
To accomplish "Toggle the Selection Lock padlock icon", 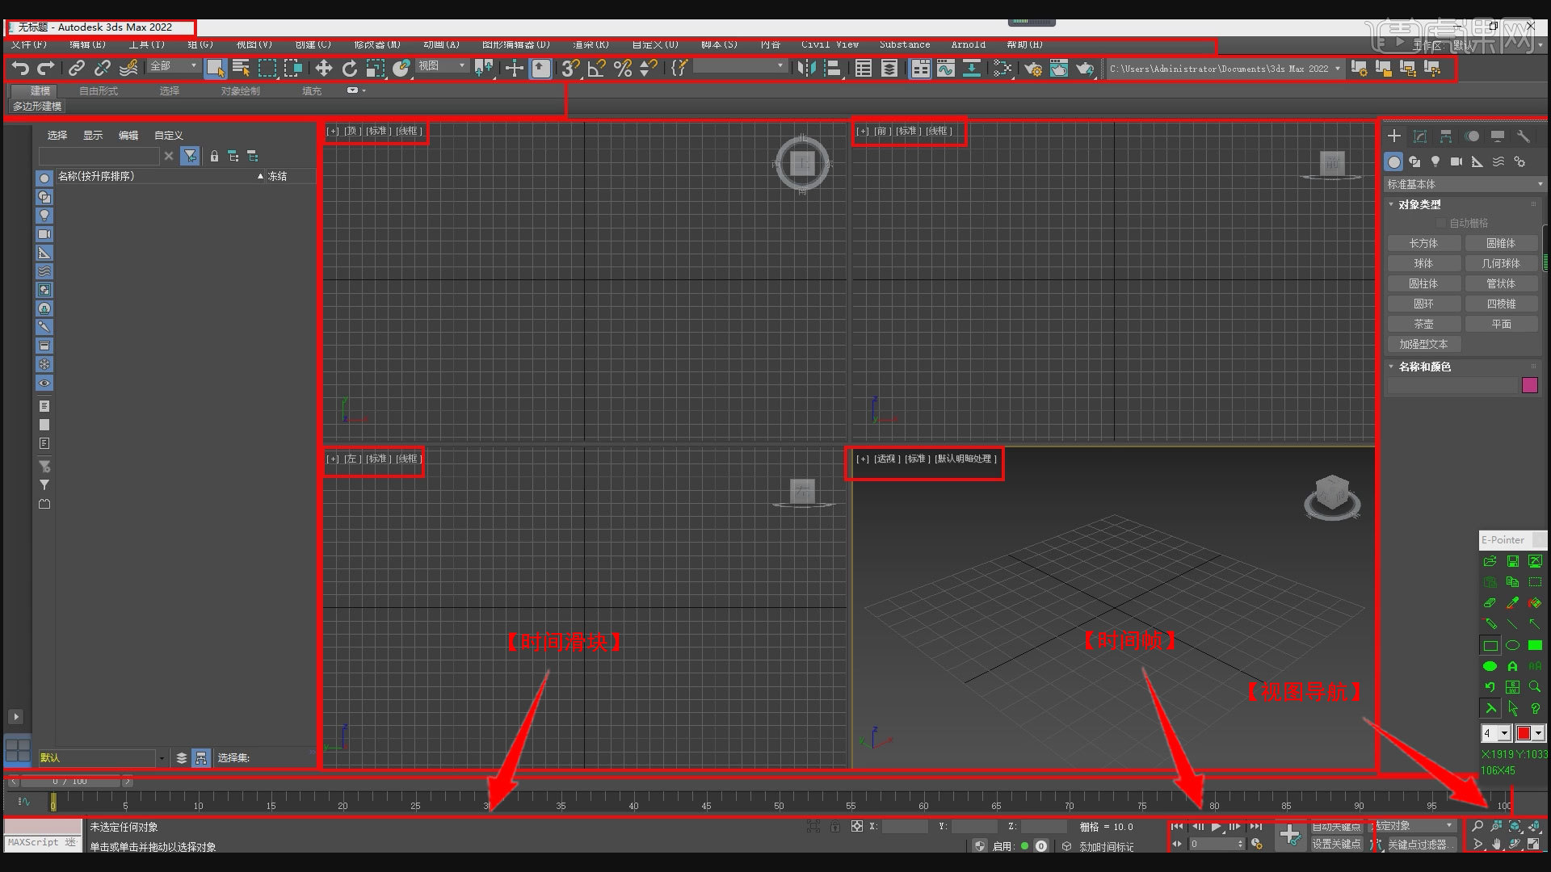I will [834, 827].
